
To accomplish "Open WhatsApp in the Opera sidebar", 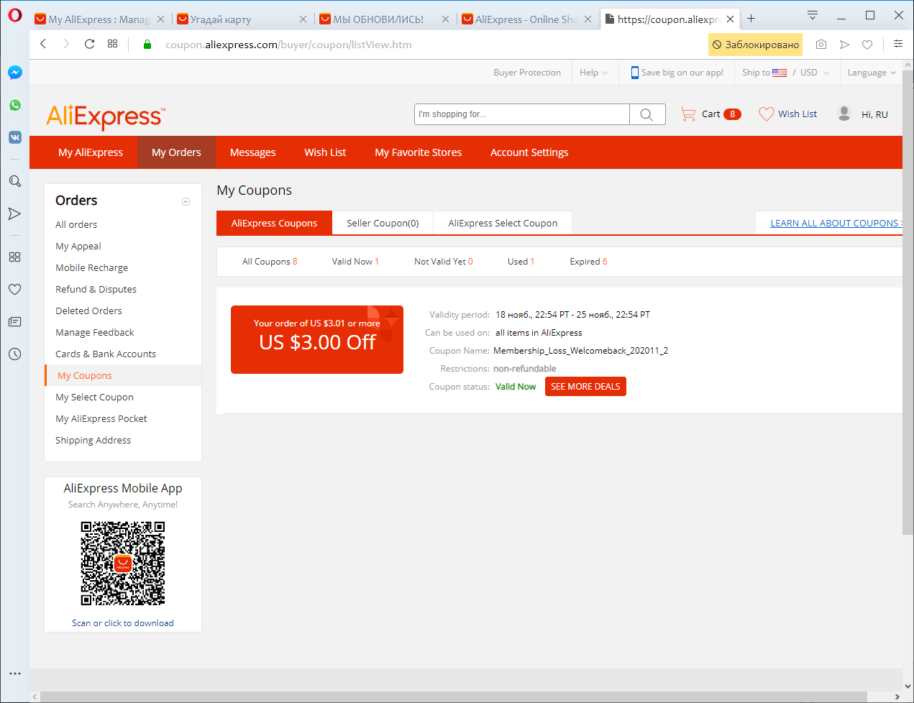I will coord(15,105).
